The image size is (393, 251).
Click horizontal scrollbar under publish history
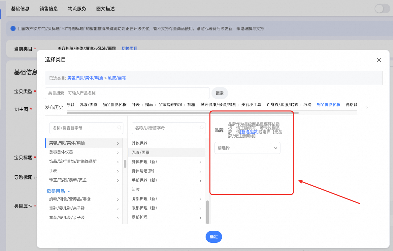(183, 113)
